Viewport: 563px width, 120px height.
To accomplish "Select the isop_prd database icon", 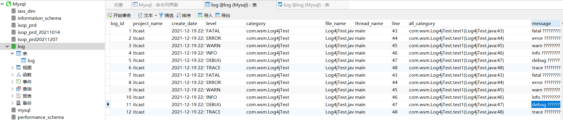I will click(14, 25).
